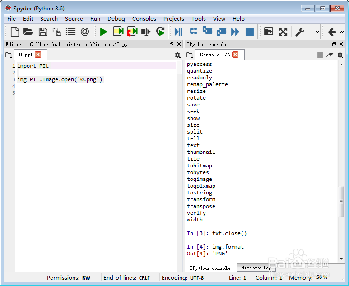This screenshot has width=349, height=286.
Task: Click the 'import PIL' line in editor
Action: pyautogui.click(x=33, y=66)
